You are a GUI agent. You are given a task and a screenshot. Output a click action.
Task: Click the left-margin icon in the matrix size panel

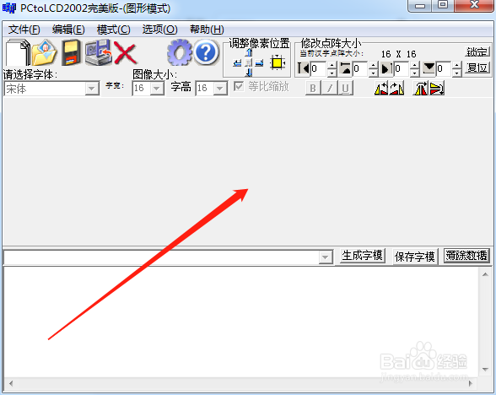[304, 68]
